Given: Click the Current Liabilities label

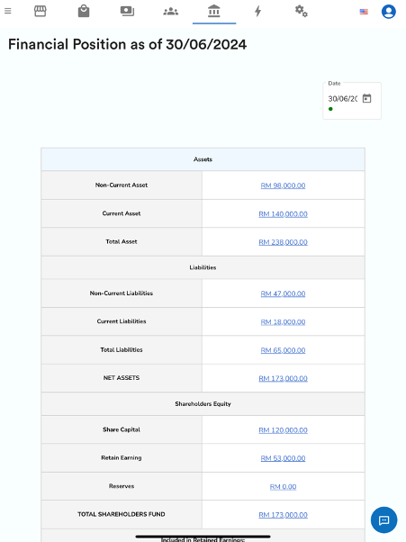Looking at the screenshot, I should (x=122, y=321).
